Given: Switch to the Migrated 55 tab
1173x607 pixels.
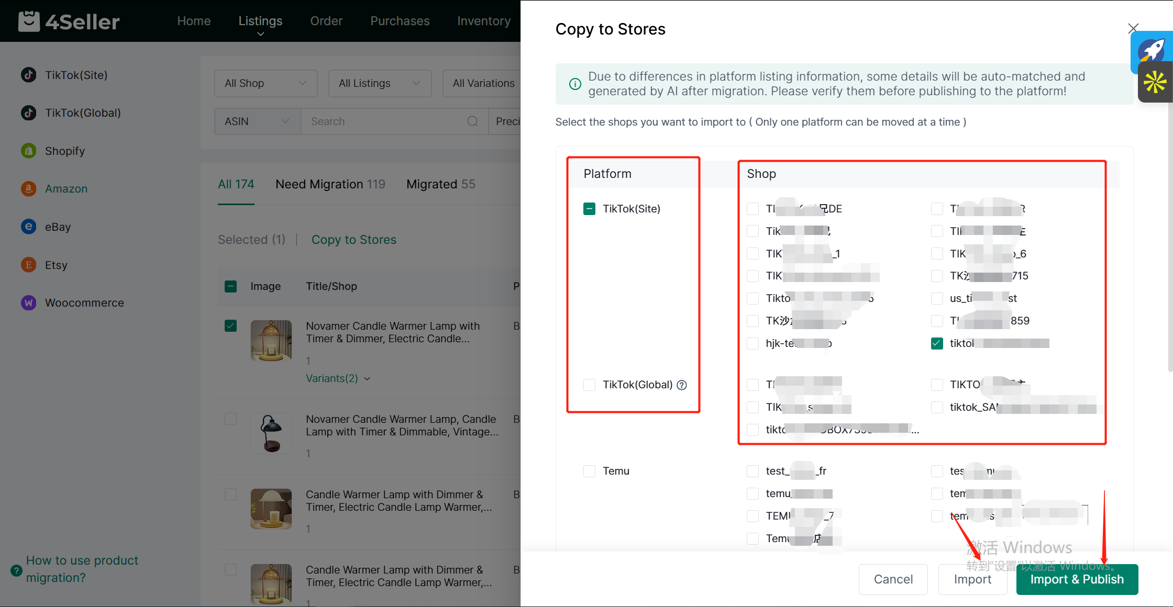Looking at the screenshot, I should click(x=441, y=184).
